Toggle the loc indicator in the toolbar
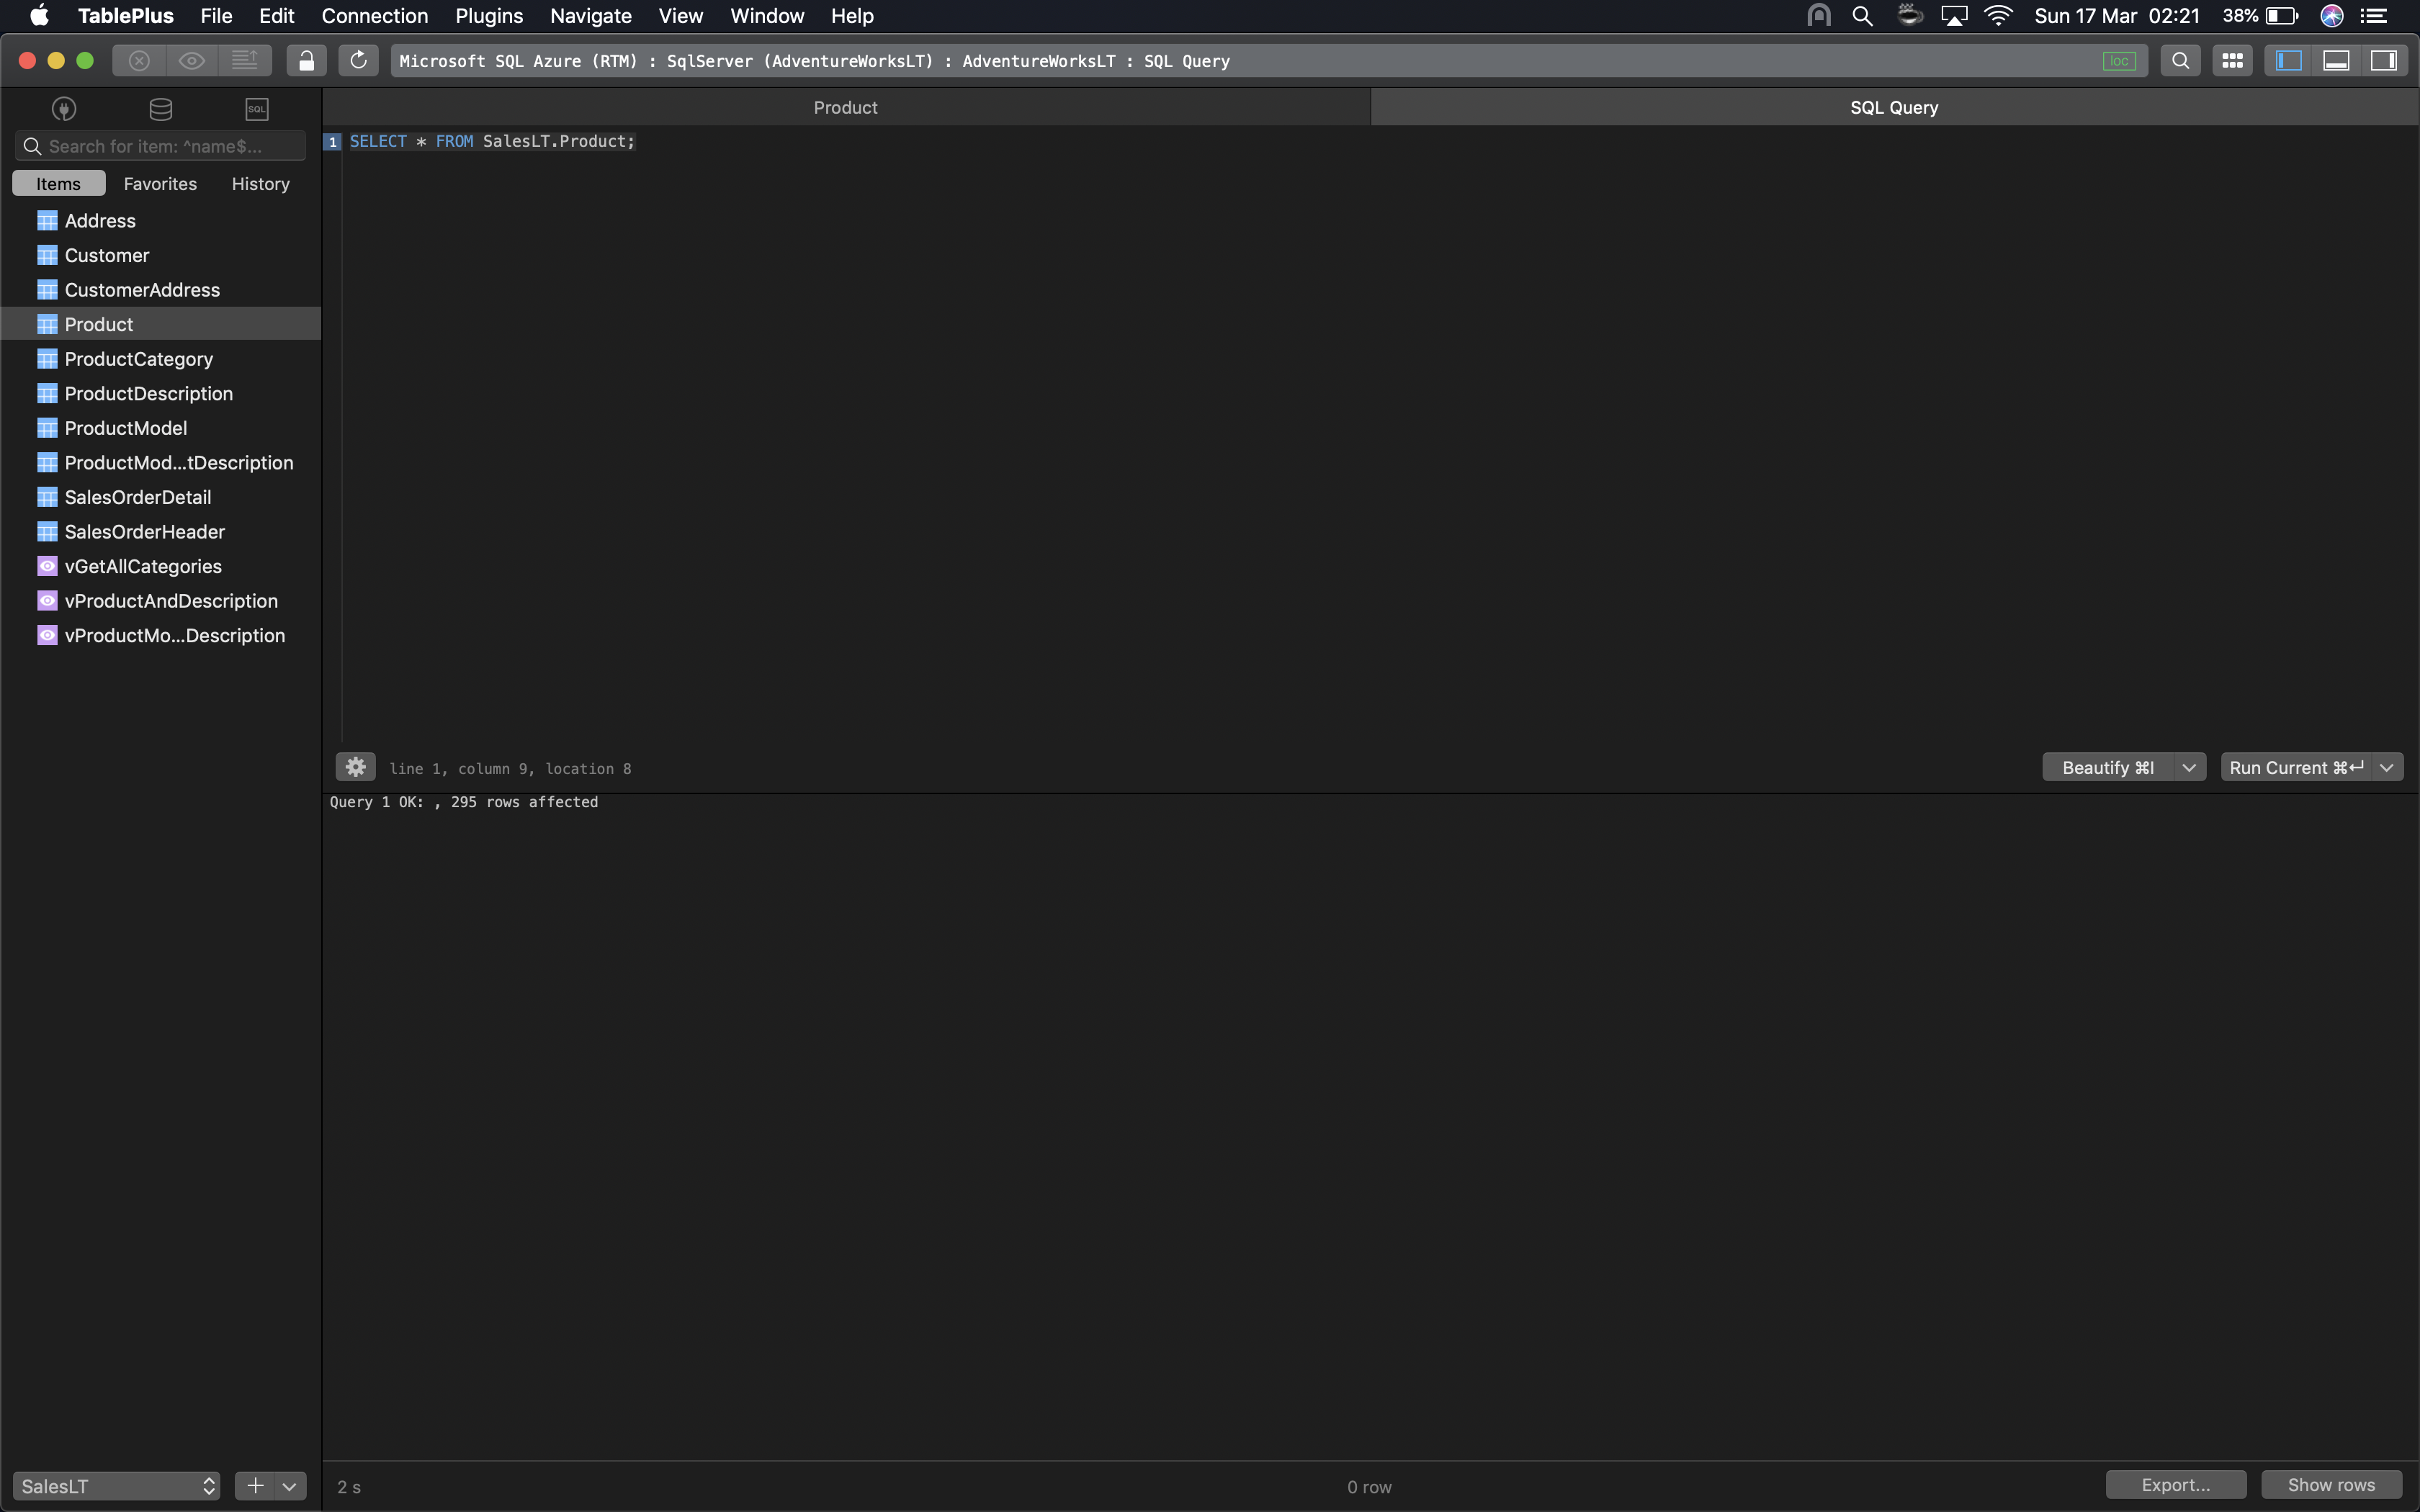This screenshot has height=1512, width=2420. point(2121,60)
